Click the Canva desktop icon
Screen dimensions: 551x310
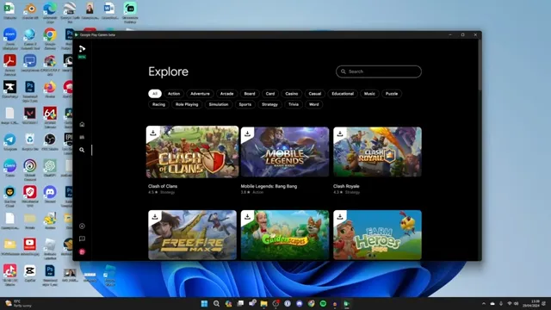coord(9,166)
